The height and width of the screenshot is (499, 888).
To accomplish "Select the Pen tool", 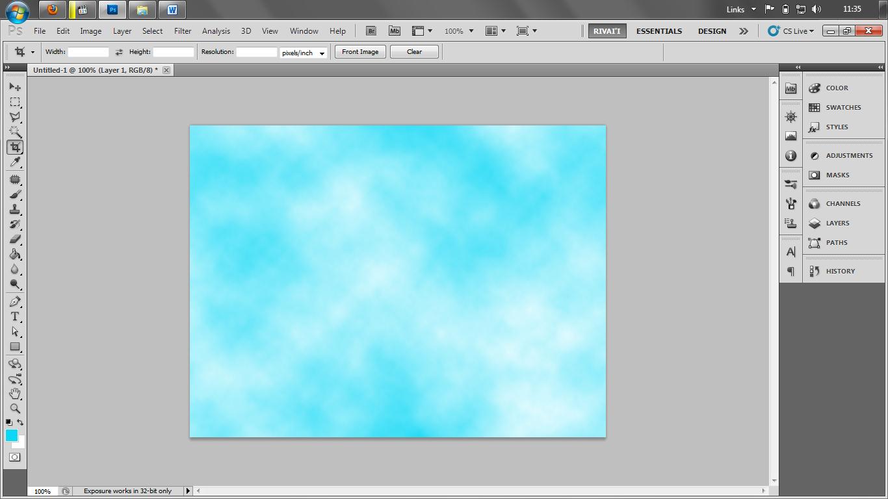I will pos(15,301).
